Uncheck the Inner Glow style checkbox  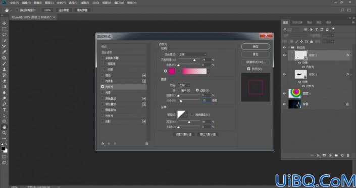coord(103,87)
